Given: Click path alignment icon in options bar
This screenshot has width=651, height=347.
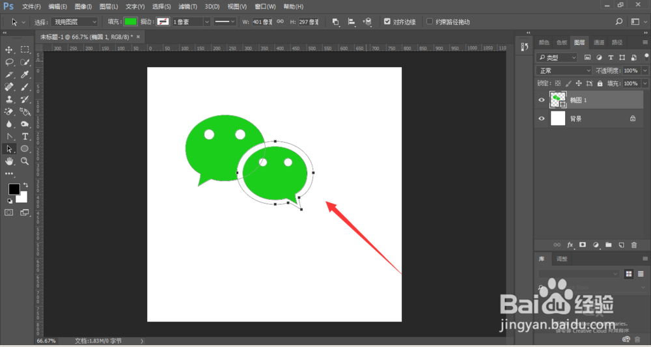Looking at the screenshot, I should 352,22.
